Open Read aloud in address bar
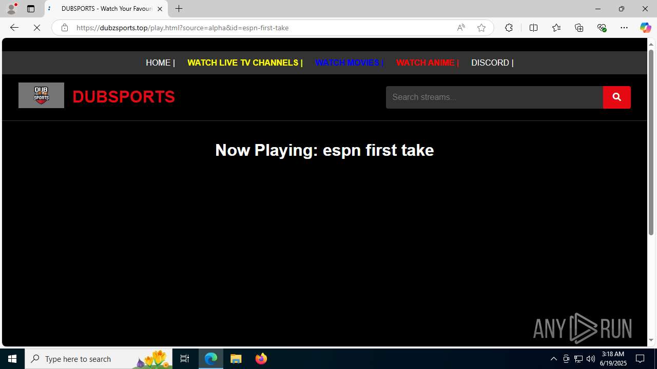The image size is (657, 369). (x=461, y=28)
